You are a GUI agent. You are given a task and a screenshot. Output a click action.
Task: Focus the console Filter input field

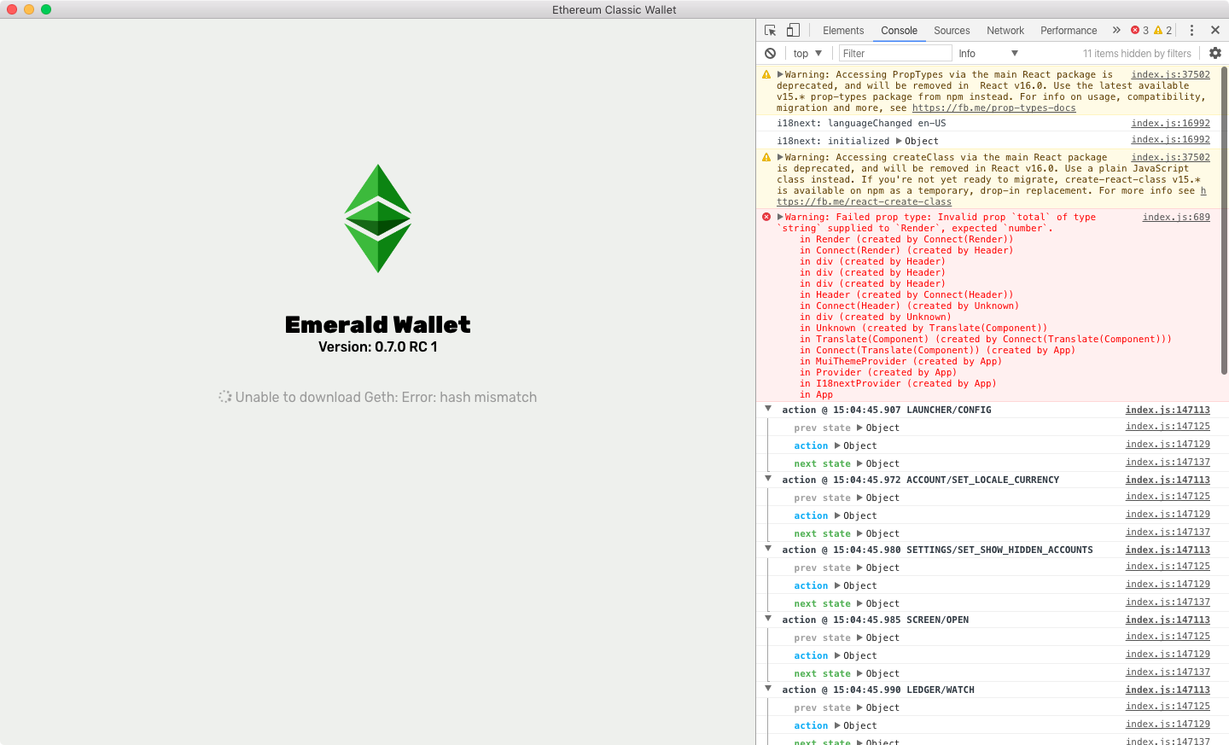point(895,53)
